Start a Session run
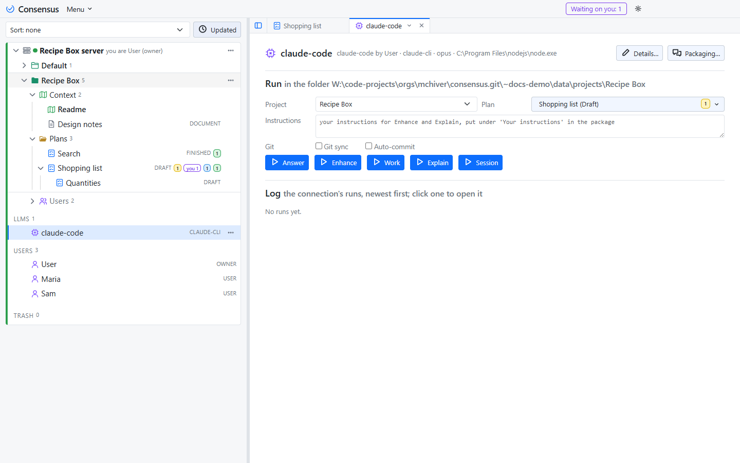 [480, 163]
